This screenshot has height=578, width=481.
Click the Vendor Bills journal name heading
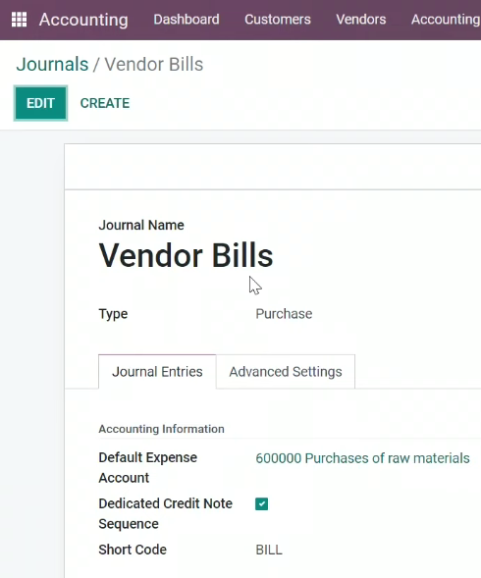186,255
